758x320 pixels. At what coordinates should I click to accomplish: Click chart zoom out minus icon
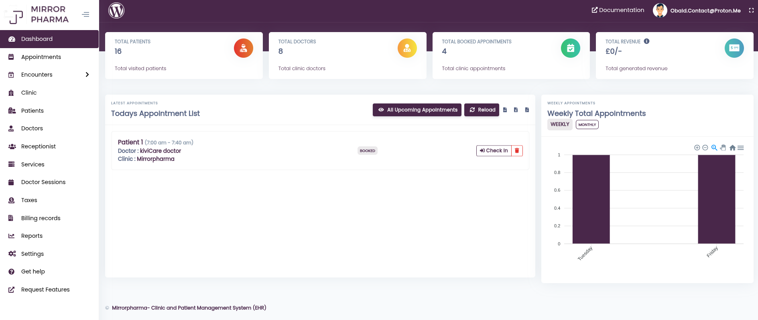coord(705,148)
